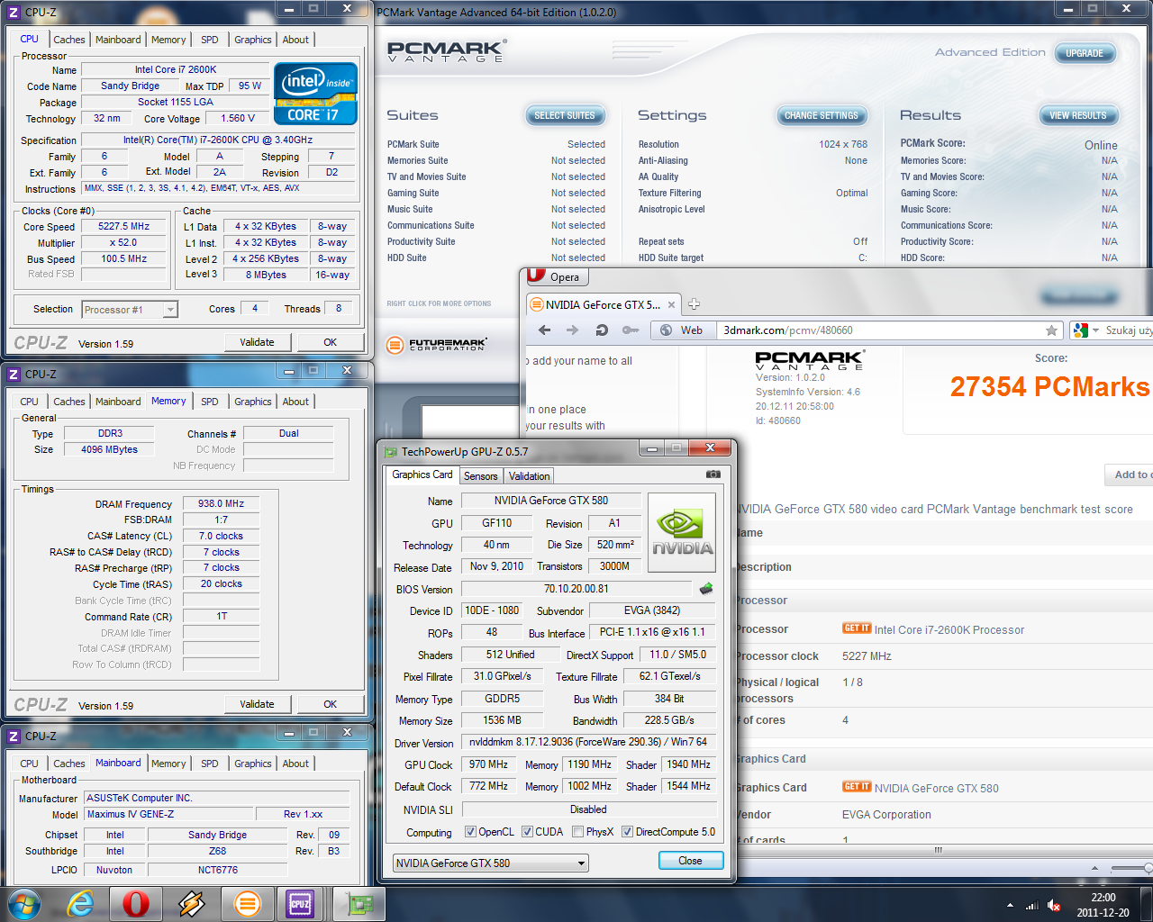The image size is (1153, 922).
Task: Click the GPU-Z screenshot camera icon
Action: pyautogui.click(x=713, y=475)
